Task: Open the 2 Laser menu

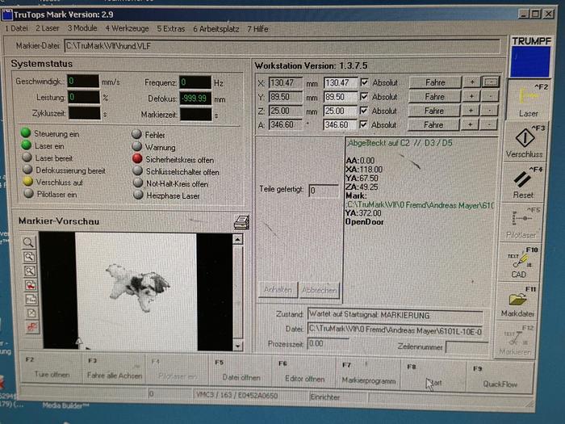Action: pyautogui.click(x=47, y=28)
